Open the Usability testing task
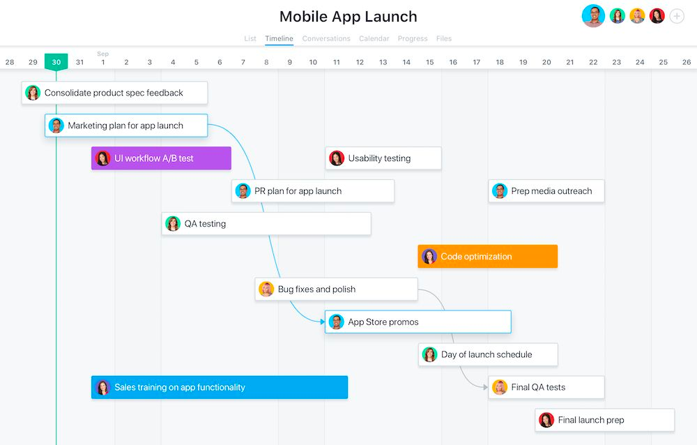The height and width of the screenshot is (445, 697). coord(383,158)
